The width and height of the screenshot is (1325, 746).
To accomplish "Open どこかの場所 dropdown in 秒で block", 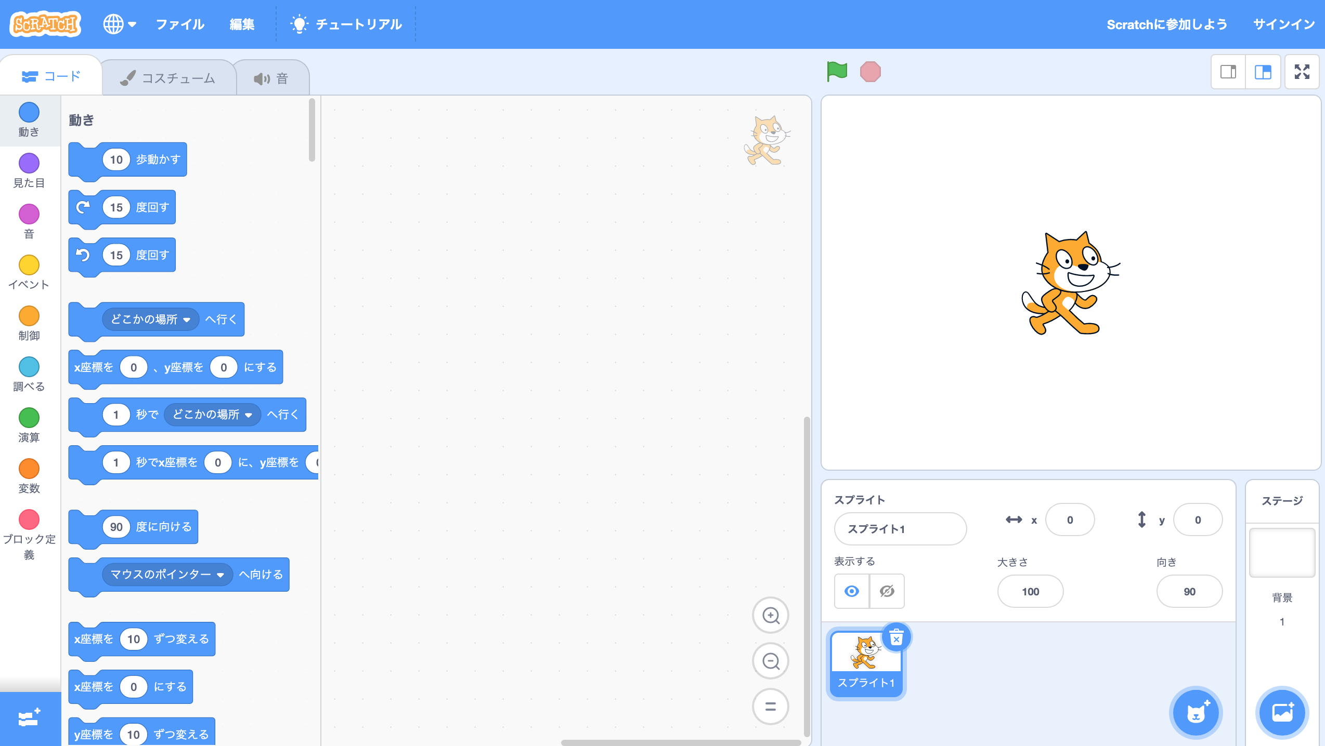I will pyautogui.click(x=212, y=415).
